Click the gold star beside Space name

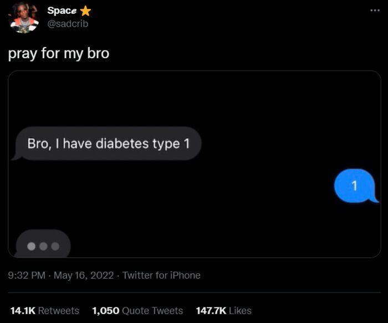[85, 11]
